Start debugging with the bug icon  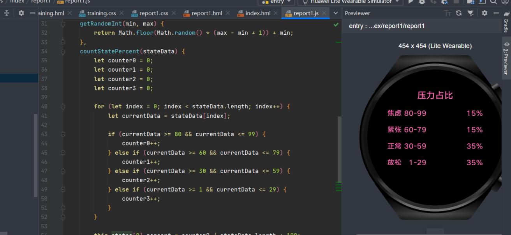(x=422, y=2)
